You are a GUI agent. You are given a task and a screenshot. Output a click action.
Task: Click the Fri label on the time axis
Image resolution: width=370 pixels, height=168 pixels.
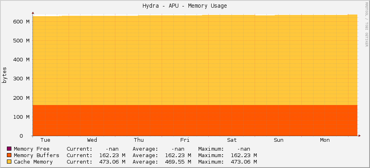pos(185,140)
